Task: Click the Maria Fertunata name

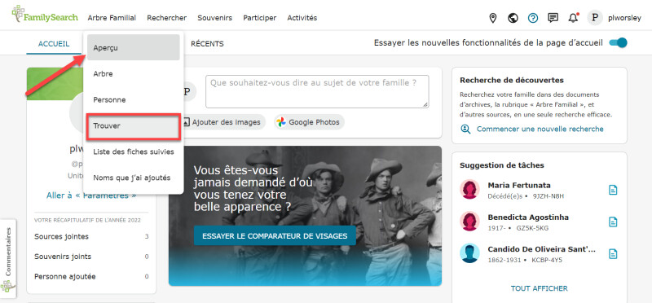Action: [518, 186]
